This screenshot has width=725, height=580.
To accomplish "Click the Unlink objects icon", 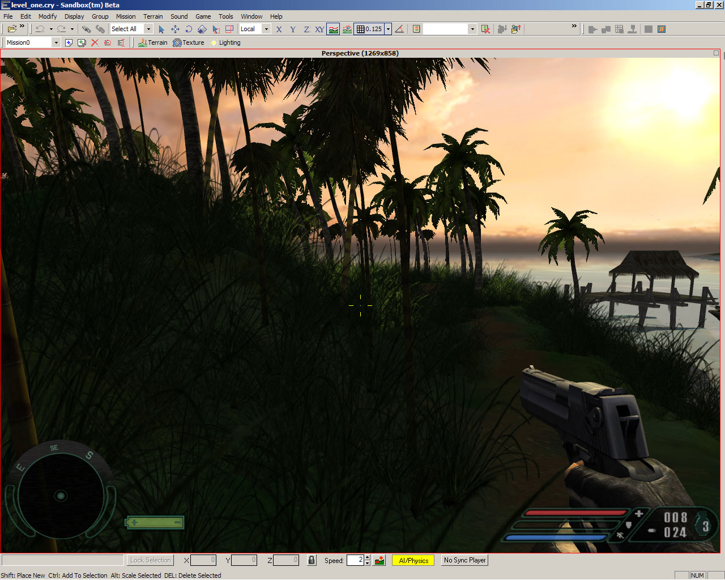I will point(100,29).
